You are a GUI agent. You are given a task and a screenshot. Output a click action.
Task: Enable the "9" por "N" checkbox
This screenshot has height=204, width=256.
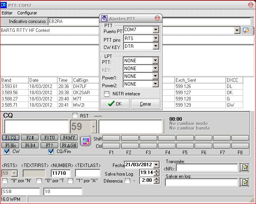pos(5,181)
